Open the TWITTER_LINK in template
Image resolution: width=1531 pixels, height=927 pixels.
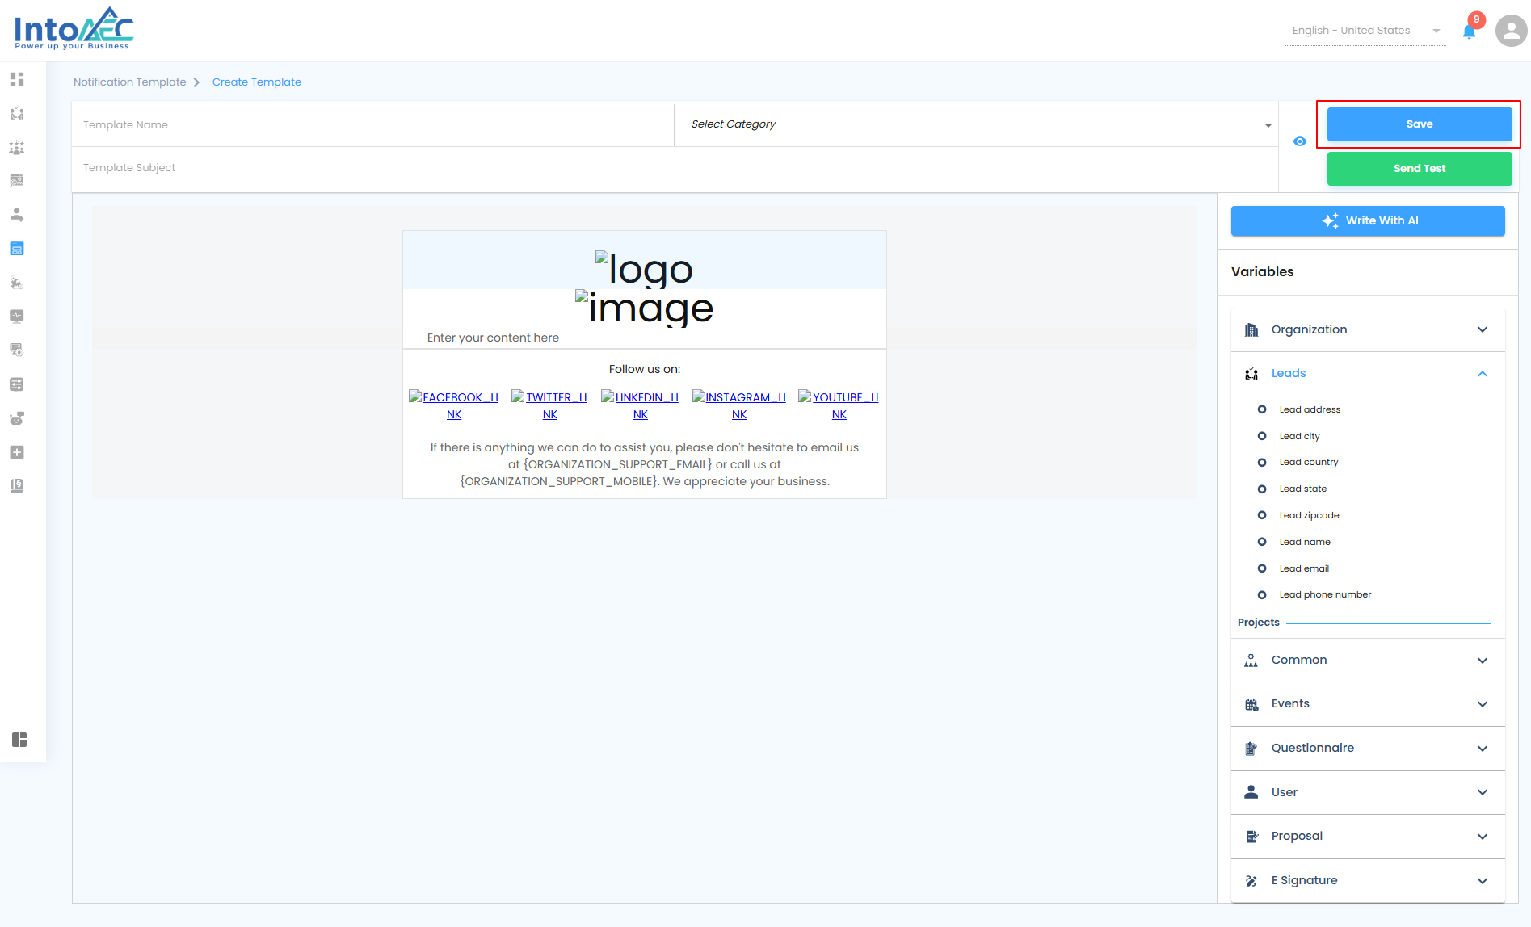[549, 405]
